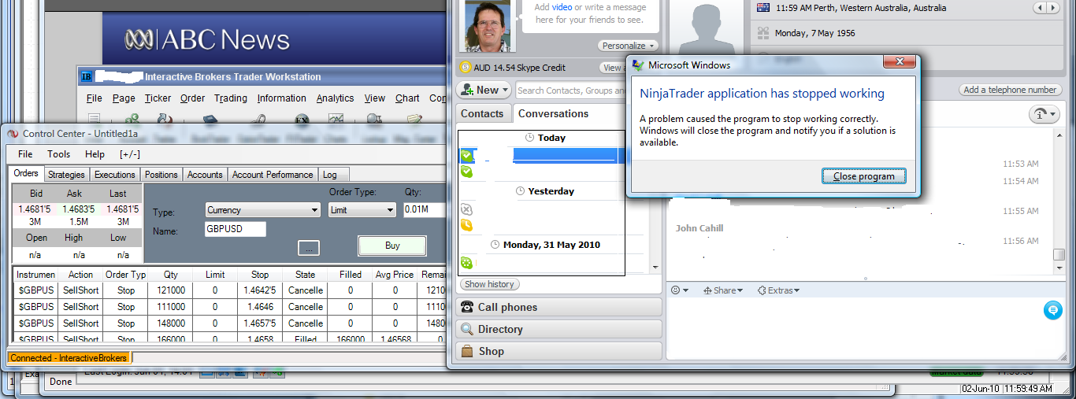The height and width of the screenshot is (399, 1076).
Task: Click the Buy button in Control Center
Action: tap(392, 246)
